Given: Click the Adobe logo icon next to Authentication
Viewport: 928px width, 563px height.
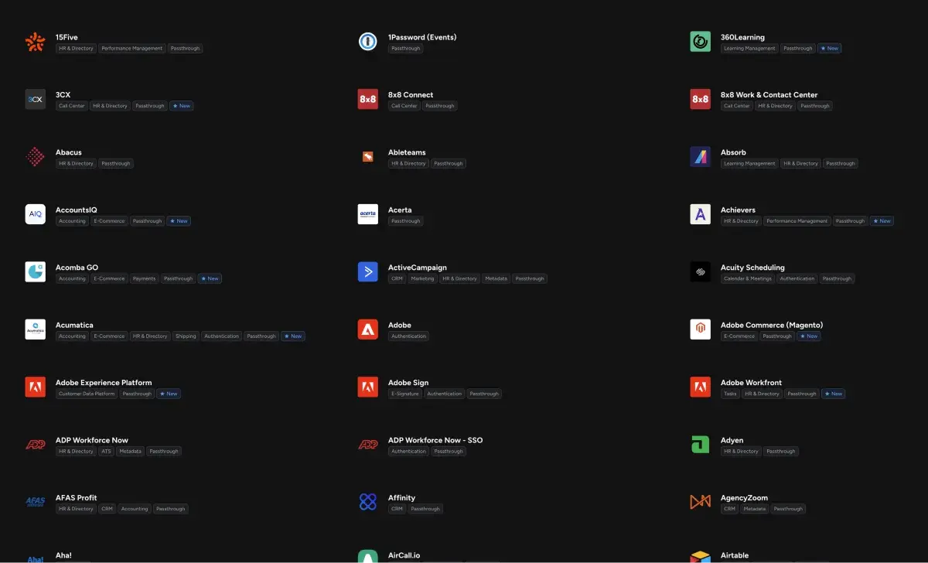Looking at the screenshot, I should tap(368, 329).
